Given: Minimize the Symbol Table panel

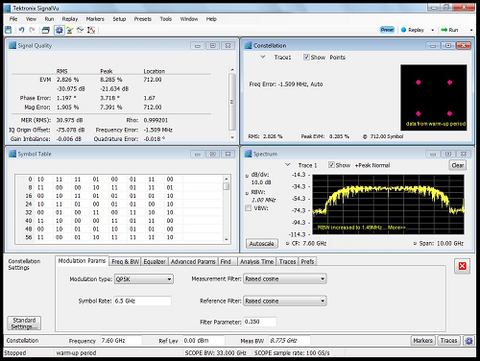Looking at the screenshot, I should tap(198, 155).
